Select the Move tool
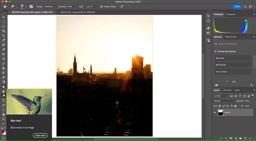Image resolution: width=256 pixels, height=141 pixels. pos(4,17)
